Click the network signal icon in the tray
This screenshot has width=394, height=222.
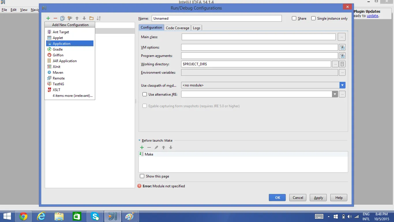click(357, 217)
